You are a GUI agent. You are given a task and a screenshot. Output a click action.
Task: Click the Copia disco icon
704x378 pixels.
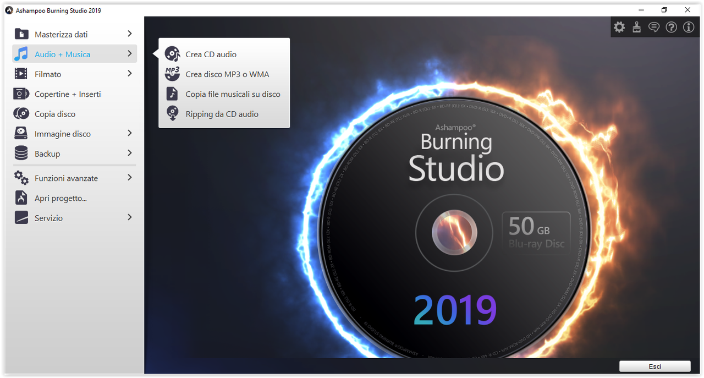[21, 114]
